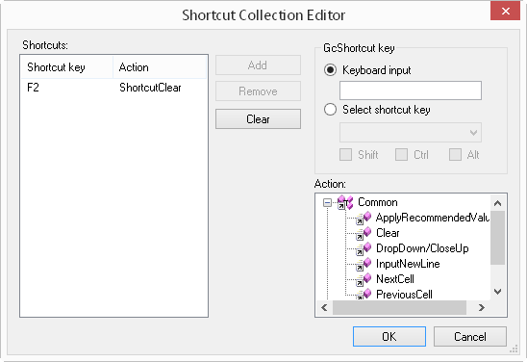Click the horizontal scrollbar thumb in Action tree

pos(399,307)
